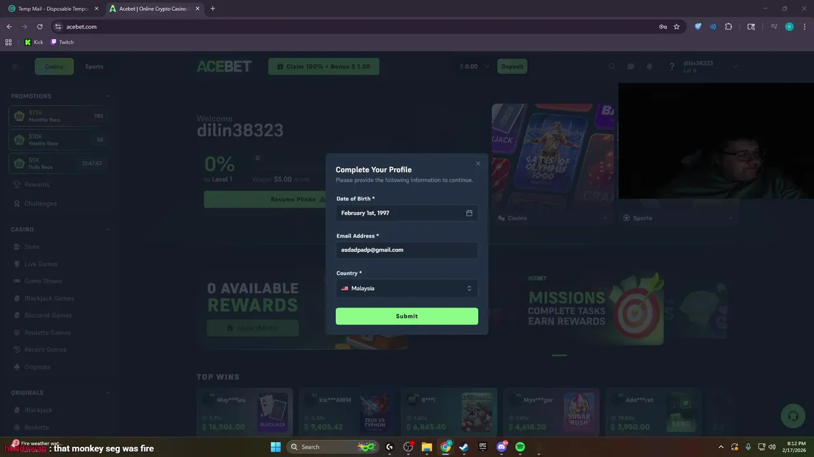View site information icon in address bar
This screenshot has height=457, width=814.
click(x=58, y=27)
